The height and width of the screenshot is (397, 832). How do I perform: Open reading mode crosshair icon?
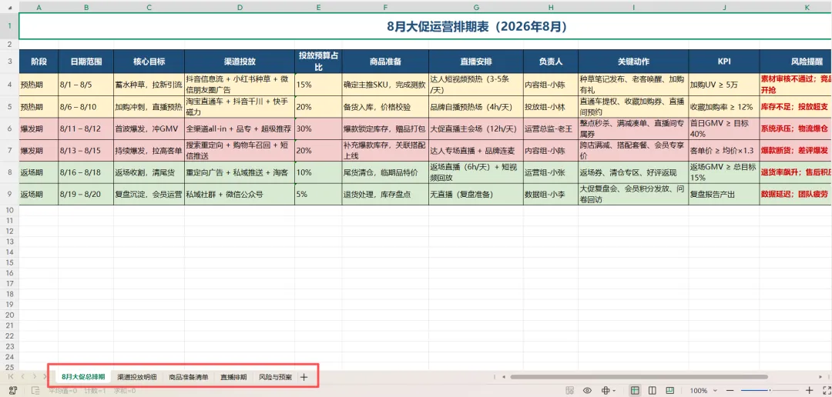point(605,391)
